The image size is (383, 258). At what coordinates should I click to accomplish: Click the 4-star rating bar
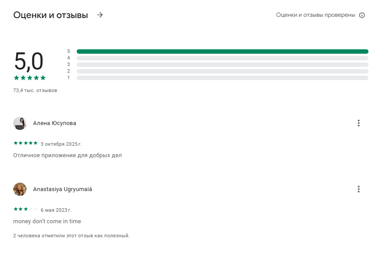[222, 58]
